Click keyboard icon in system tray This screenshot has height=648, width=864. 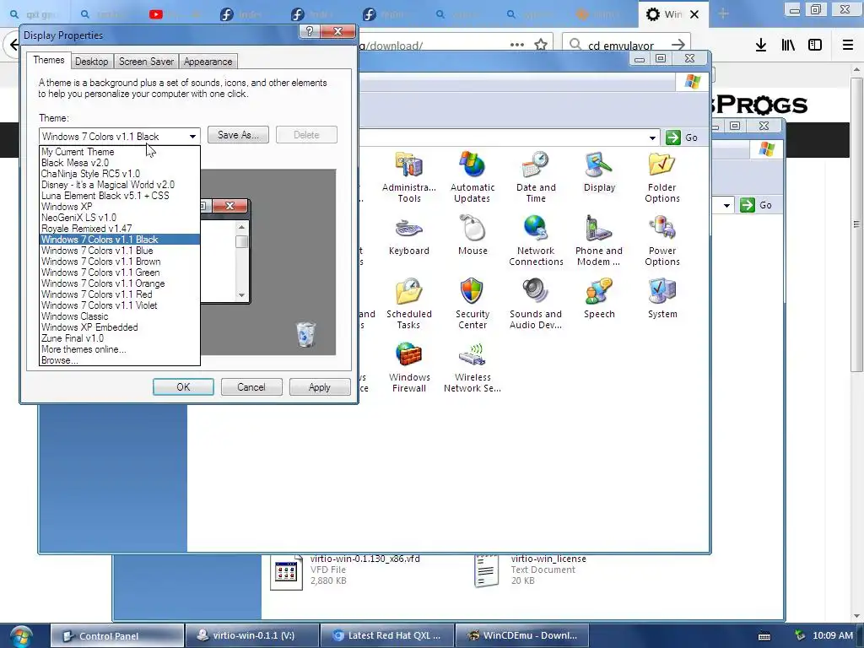tap(764, 636)
